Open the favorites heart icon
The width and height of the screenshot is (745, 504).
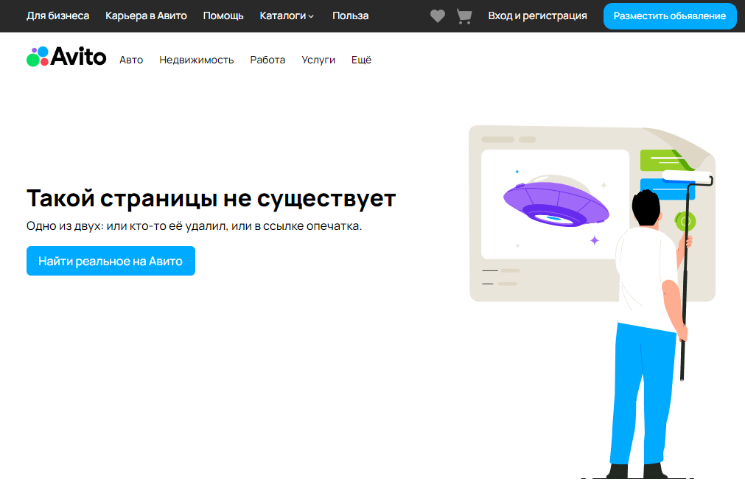click(437, 15)
